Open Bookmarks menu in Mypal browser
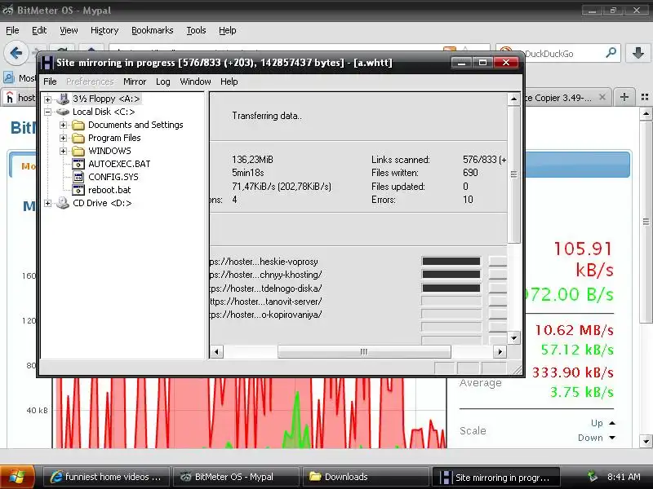The width and height of the screenshot is (653, 489). click(x=152, y=30)
